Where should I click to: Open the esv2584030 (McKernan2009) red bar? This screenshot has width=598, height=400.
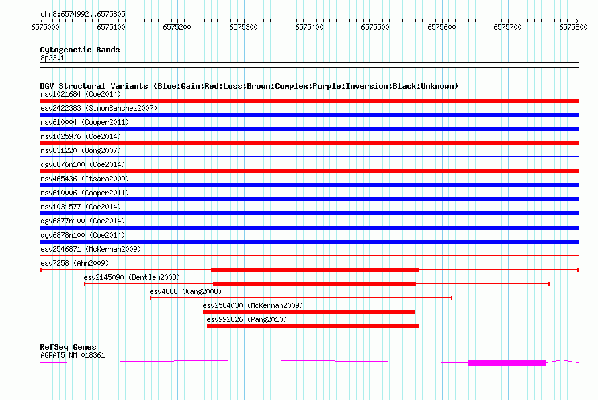tap(309, 312)
